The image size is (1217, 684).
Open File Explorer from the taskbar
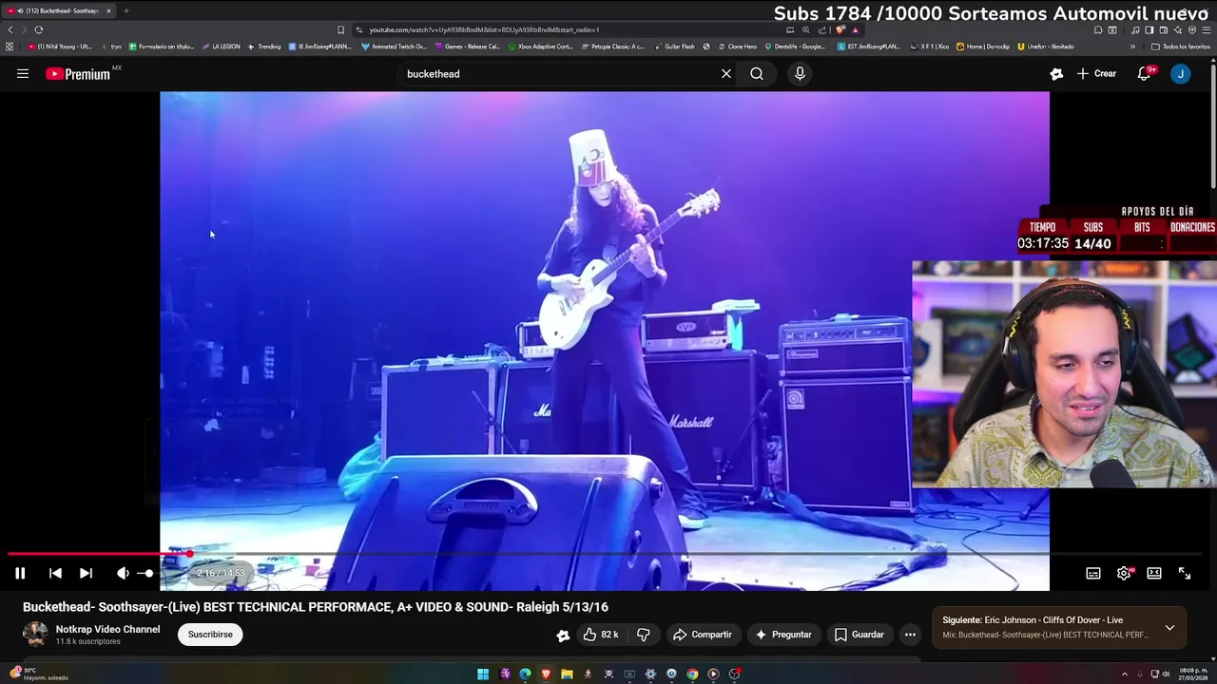point(567,674)
